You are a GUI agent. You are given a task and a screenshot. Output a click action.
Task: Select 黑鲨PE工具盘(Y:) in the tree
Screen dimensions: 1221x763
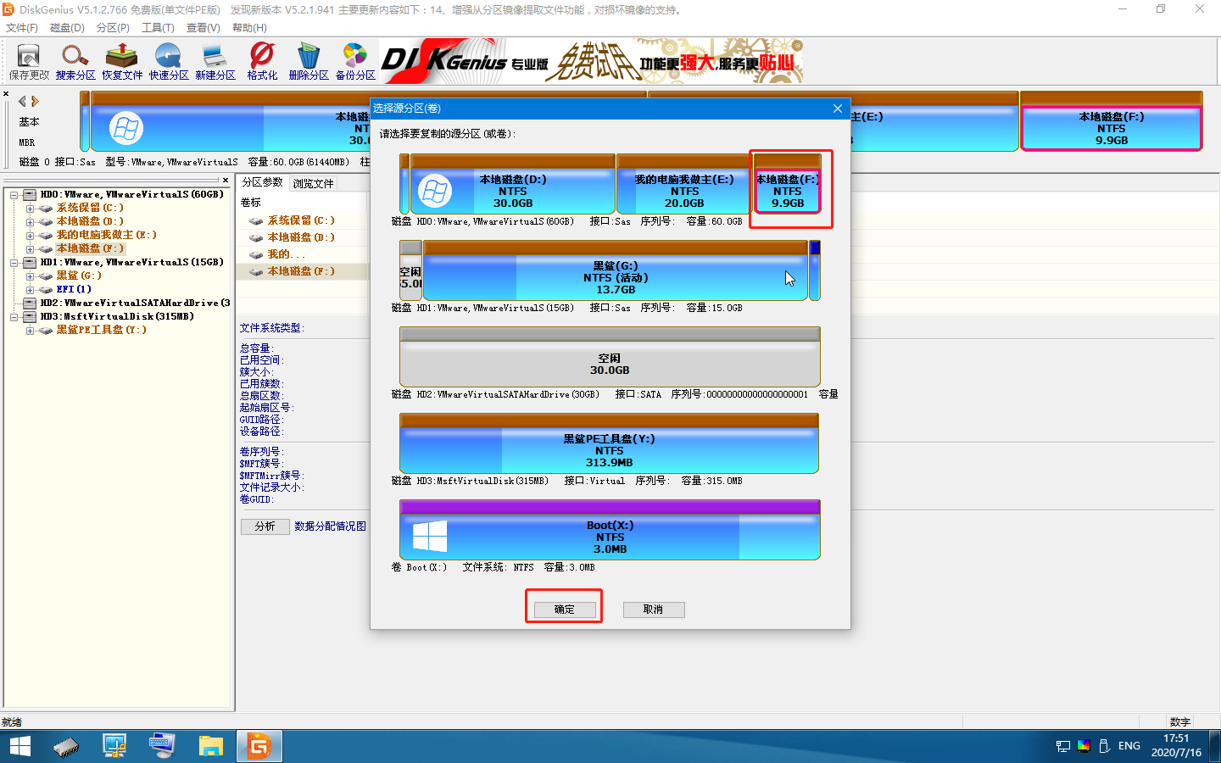click(x=101, y=330)
